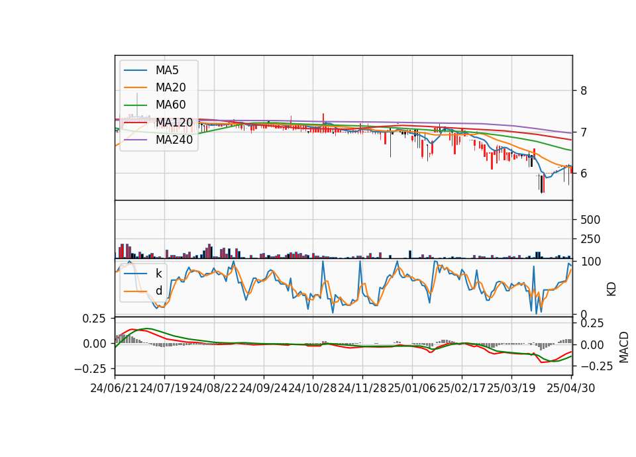636x457 pixels.
Task: Click the price axis value 7
Action: click(x=584, y=132)
